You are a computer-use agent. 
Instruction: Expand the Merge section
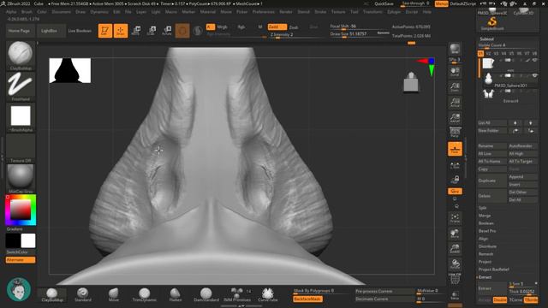(485, 216)
